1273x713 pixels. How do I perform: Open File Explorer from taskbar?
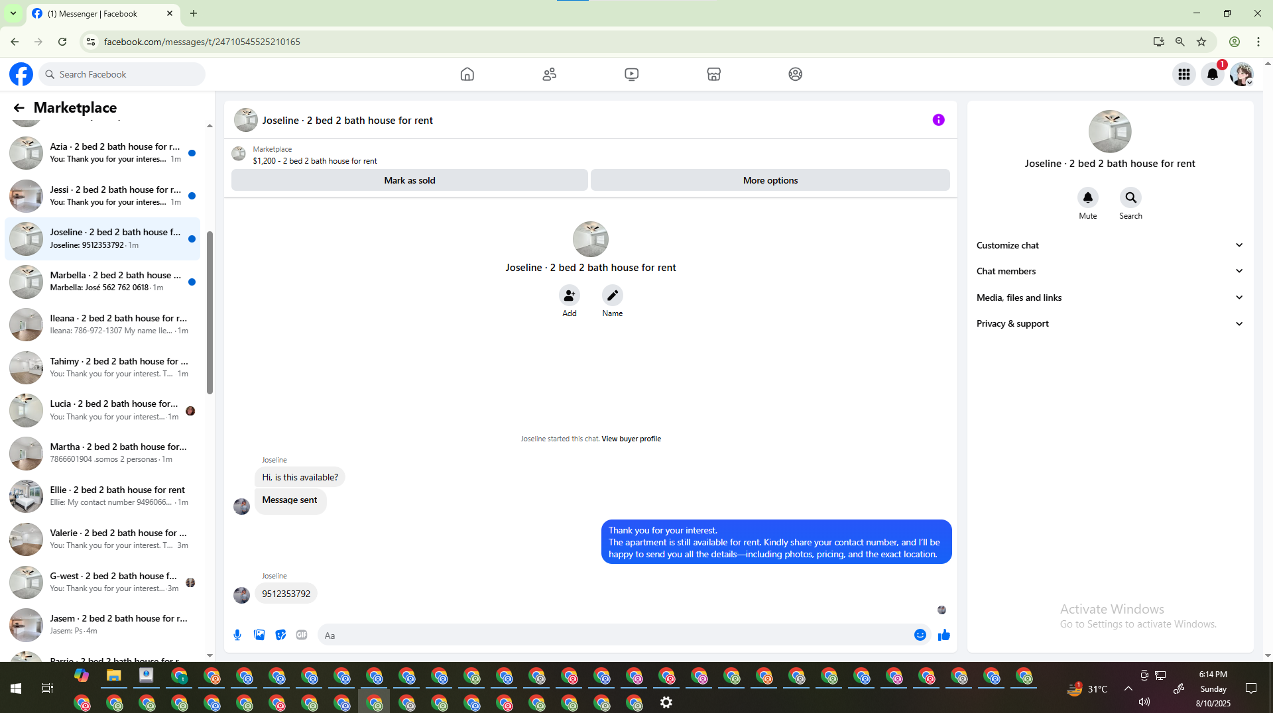pos(114,675)
